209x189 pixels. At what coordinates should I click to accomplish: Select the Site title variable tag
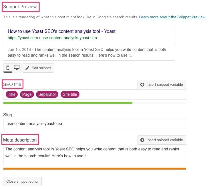[x=70, y=94]
